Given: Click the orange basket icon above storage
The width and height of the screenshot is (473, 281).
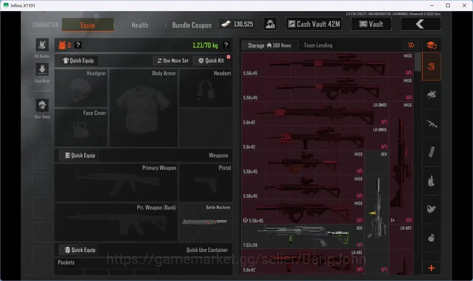Looking at the screenshot, I should pyautogui.click(x=411, y=45).
